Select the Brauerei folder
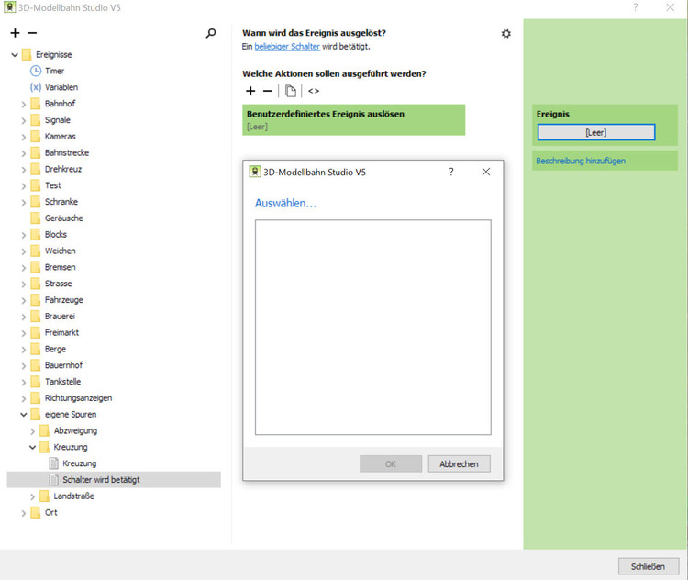The height and width of the screenshot is (580, 688). (x=60, y=316)
